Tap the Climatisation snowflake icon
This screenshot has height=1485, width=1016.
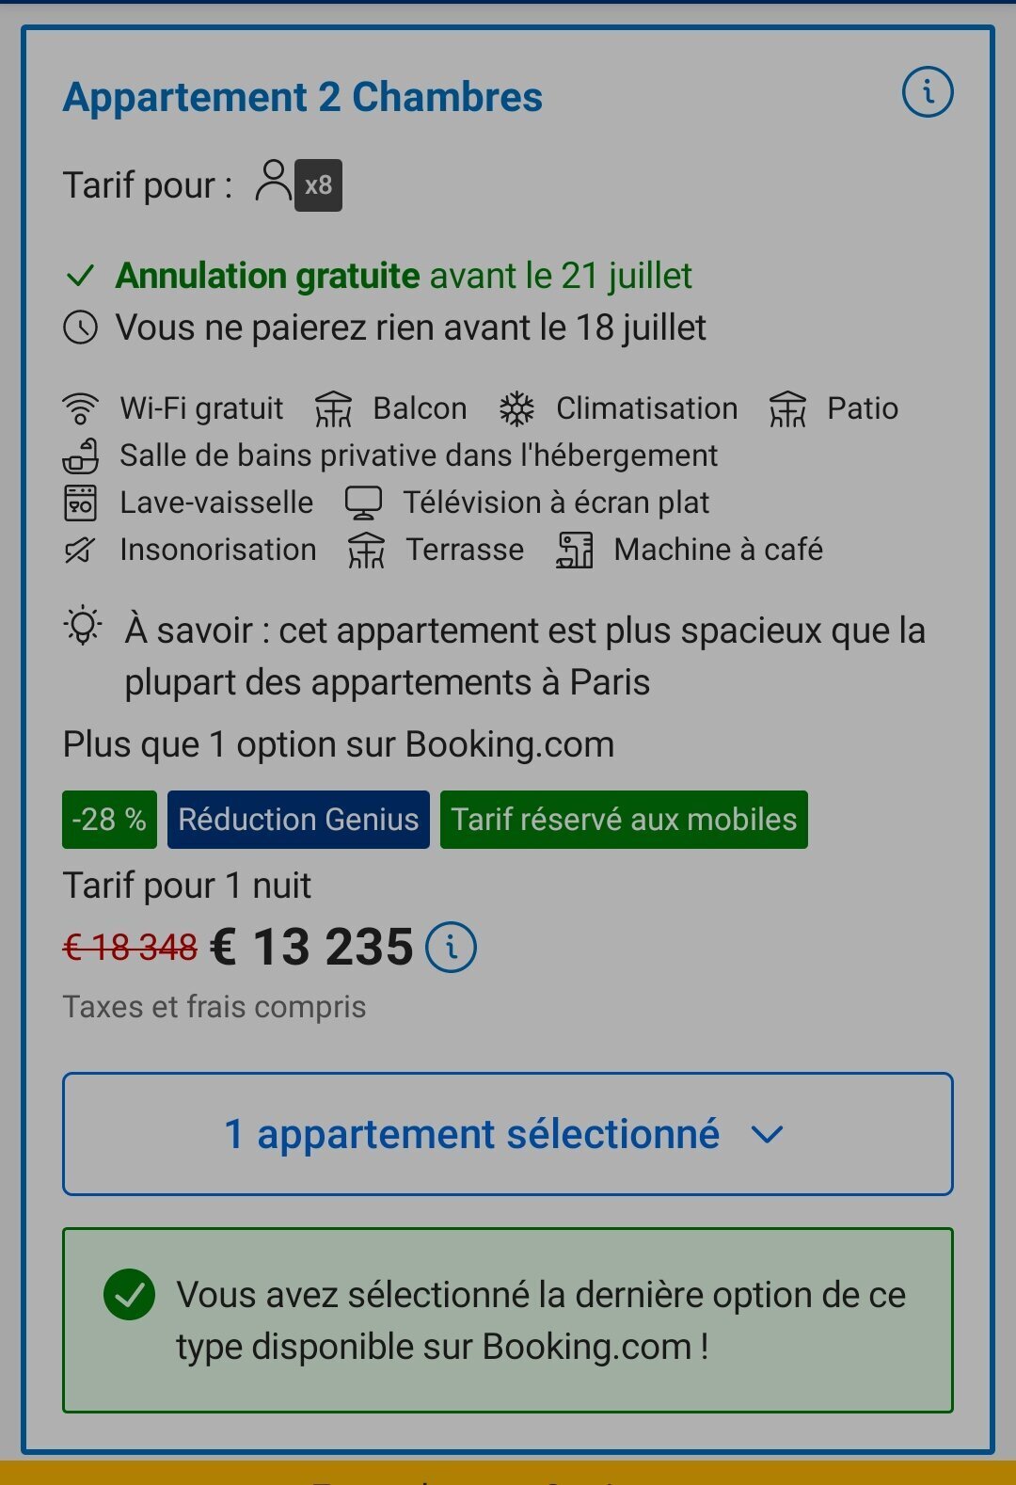[x=516, y=408]
